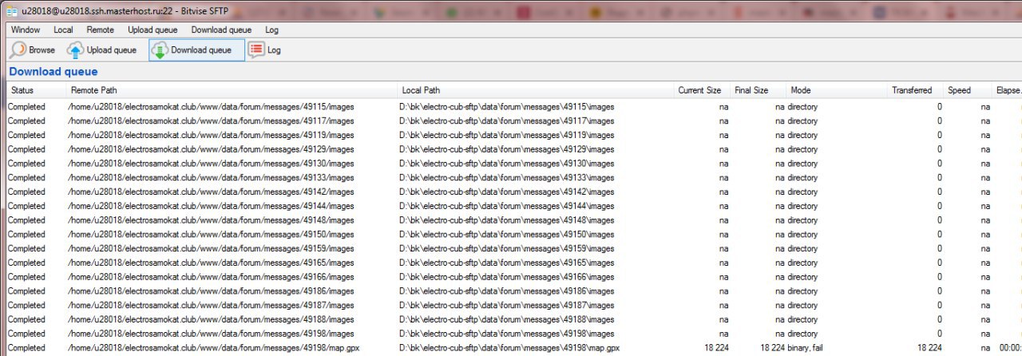Select remote path row messages/49188/images
The width and height of the screenshot is (1022, 356).
click(x=212, y=319)
